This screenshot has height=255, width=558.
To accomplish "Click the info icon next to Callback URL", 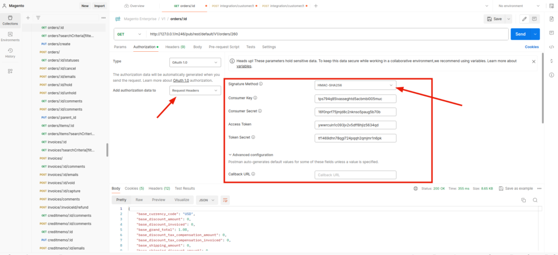I will [253, 174].
